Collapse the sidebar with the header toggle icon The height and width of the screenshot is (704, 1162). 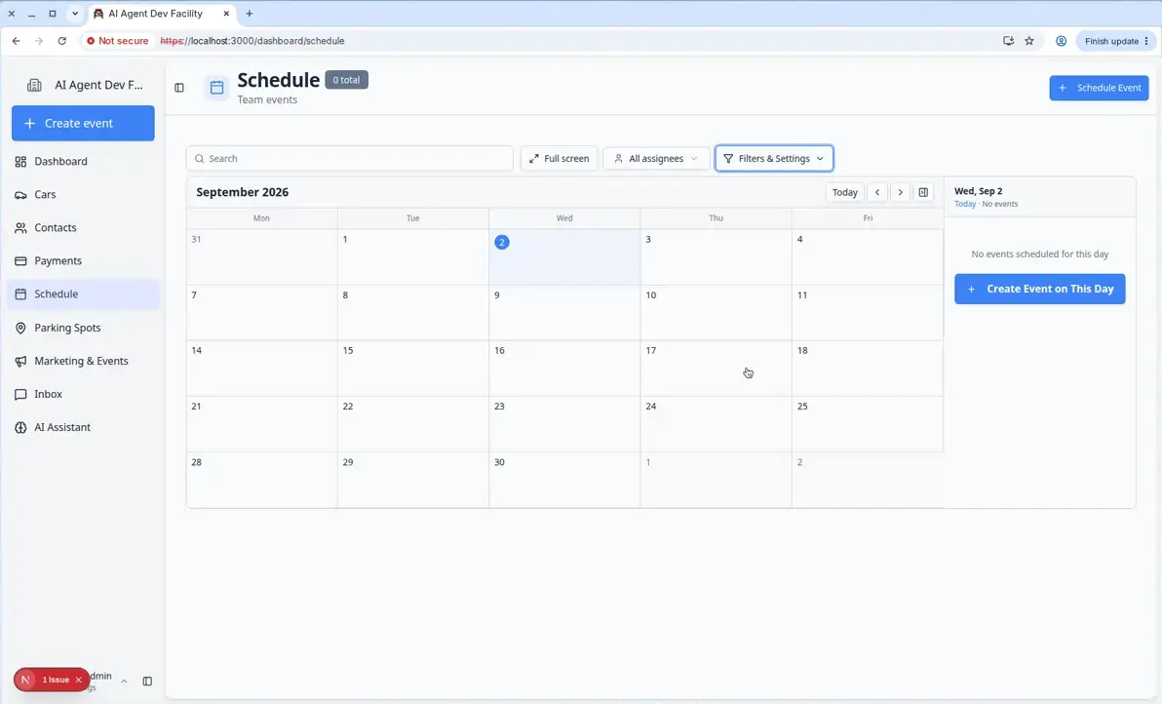point(179,88)
